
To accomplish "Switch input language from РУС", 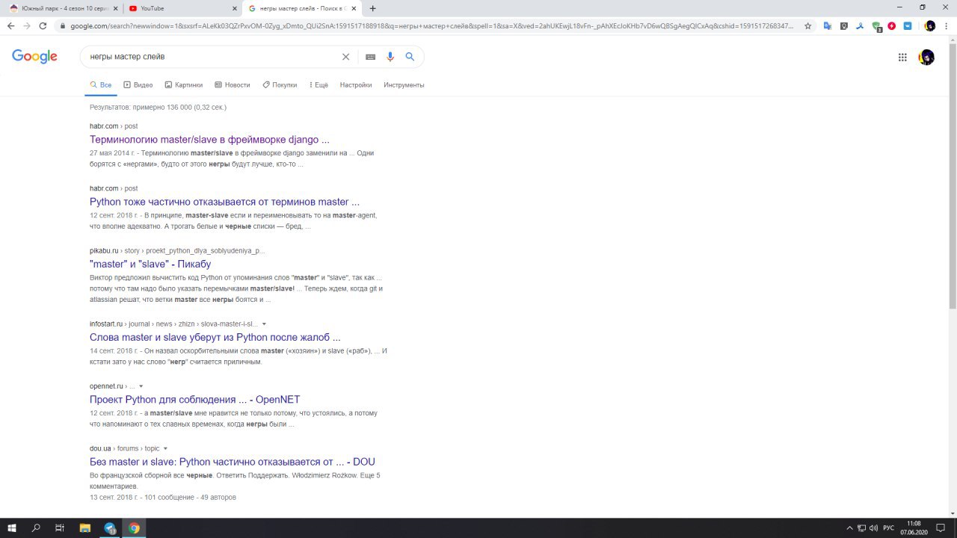I will [888, 528].
